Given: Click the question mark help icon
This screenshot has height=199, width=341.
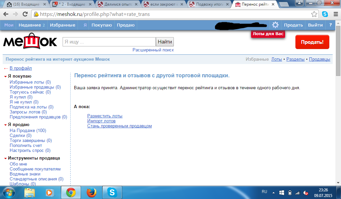Looking at the screenshot, I should pos(331,25).
